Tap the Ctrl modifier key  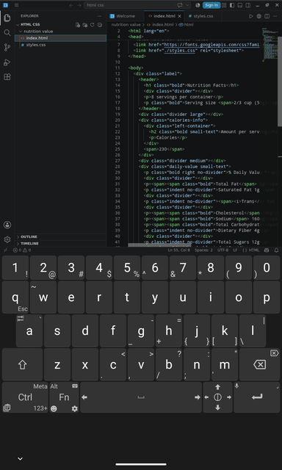[25, 397]
